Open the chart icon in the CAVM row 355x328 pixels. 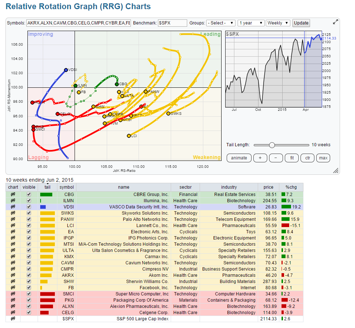coord(13,263)
